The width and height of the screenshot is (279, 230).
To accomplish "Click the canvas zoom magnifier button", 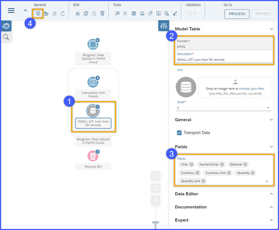I will 156,200.
